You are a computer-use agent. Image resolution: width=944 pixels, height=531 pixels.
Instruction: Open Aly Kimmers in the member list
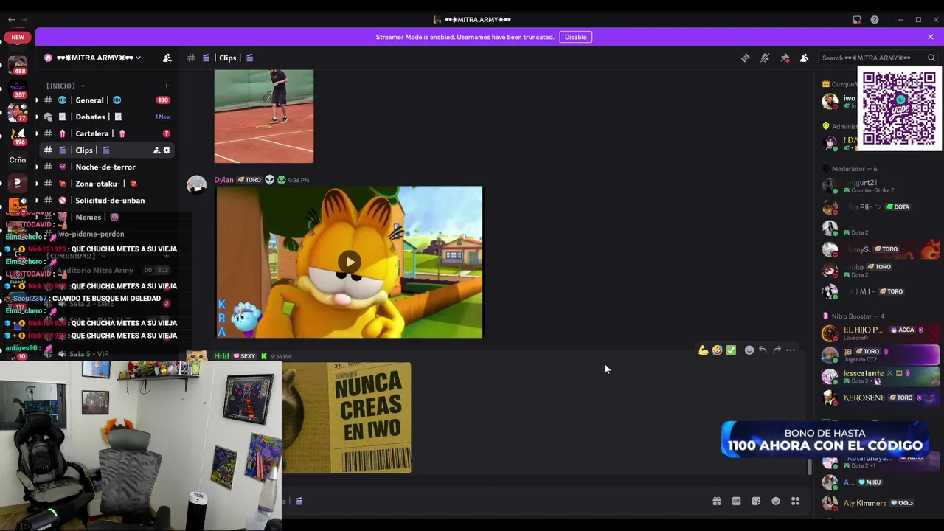pyautogui.click(x=881, y=503)
